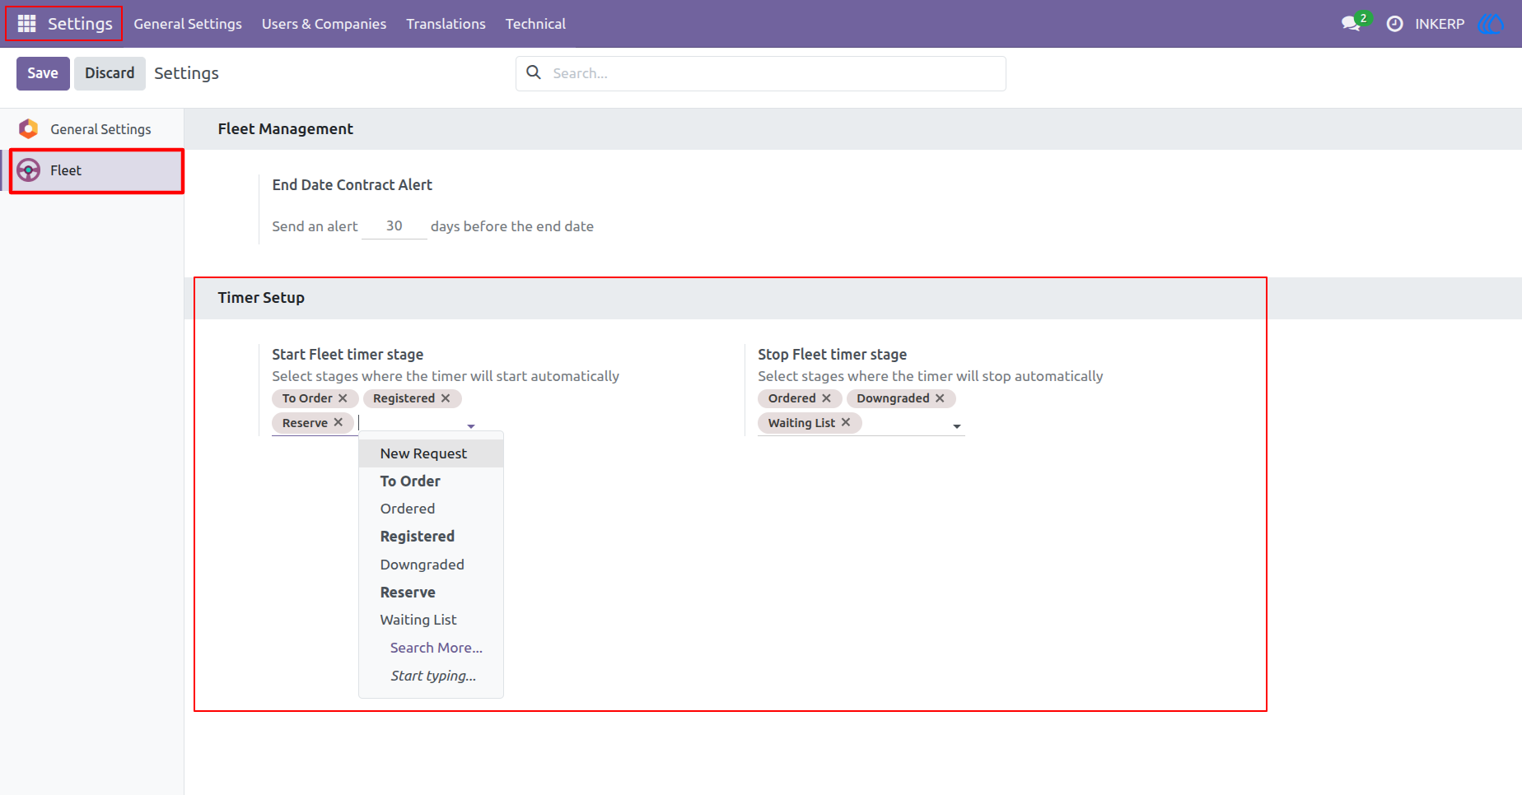This screenshot has width=1522, height=795.
Task: Click the INKERP user name
Action: coord(1440,24)
